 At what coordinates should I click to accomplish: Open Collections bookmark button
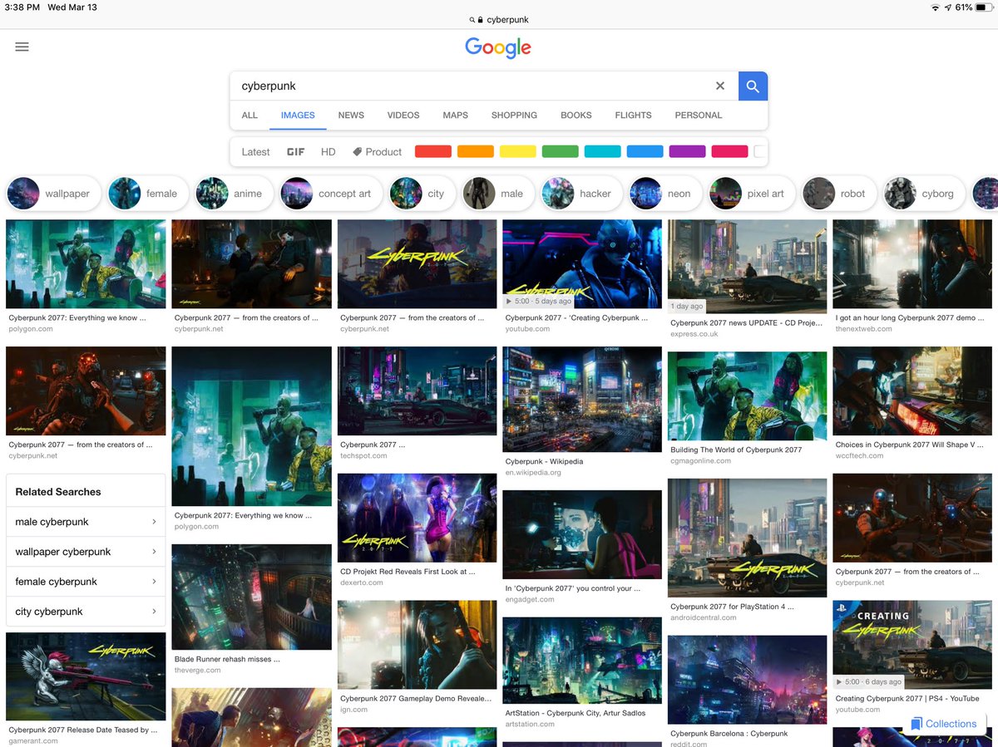[x=943, y=724]
